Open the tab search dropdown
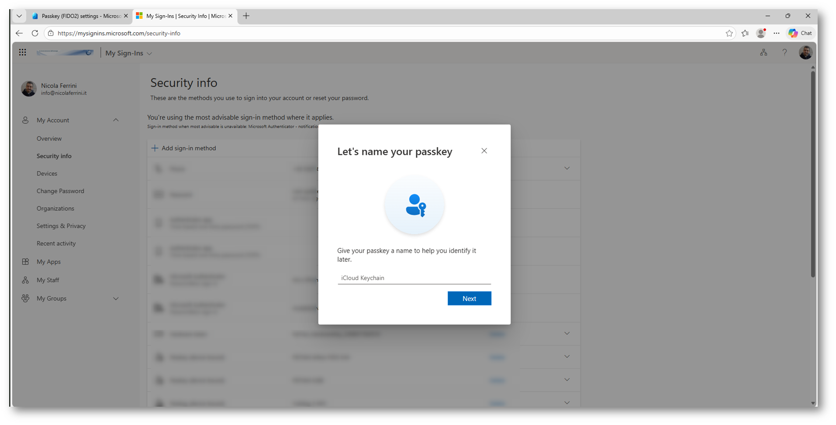Screen dimensions: 836x425 coord(19,16)
